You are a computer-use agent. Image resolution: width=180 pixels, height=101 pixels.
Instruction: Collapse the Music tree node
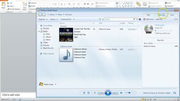coord(39,31)
